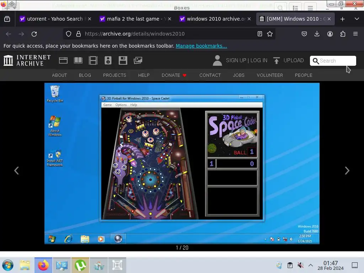This screenshot has width=364, height=273.
Task: Go forward one page in history
Action: pyautogui.click(x=21, y=34)
